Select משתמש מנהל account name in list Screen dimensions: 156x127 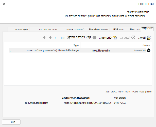140,50
